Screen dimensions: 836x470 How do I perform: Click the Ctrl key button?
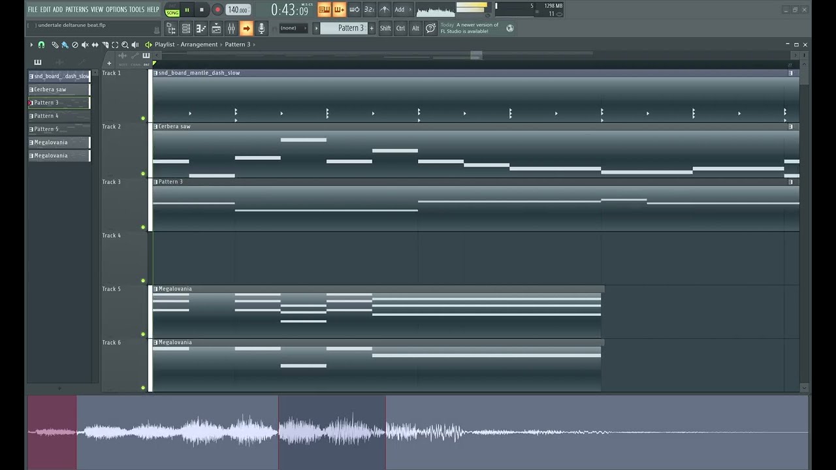tap(400, 28)
